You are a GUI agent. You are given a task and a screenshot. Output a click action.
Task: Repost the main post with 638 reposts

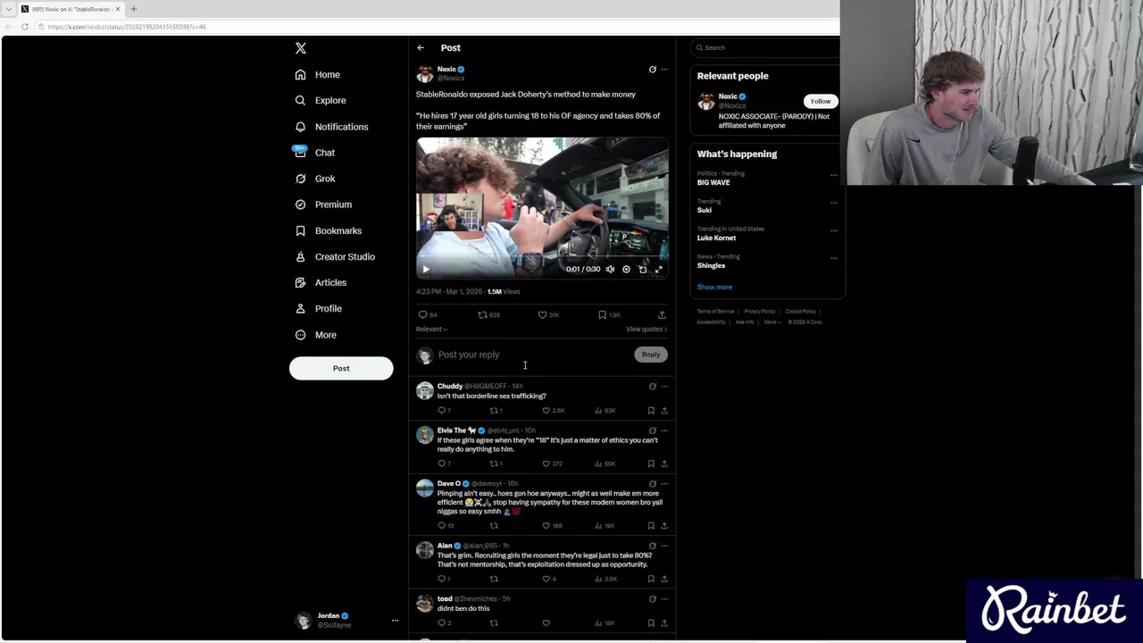coord(488,315)
